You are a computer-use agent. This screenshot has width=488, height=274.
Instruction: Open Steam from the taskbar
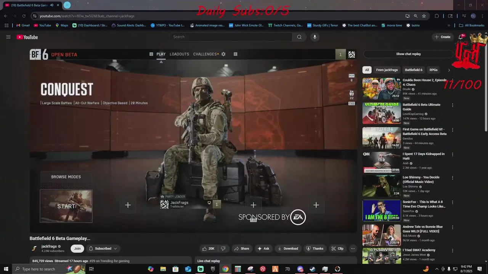pos(312,269)
